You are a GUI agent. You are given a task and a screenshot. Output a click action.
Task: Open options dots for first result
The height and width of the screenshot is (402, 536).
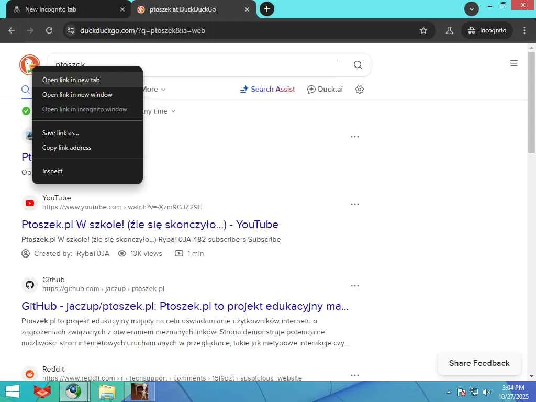[355, 137]
